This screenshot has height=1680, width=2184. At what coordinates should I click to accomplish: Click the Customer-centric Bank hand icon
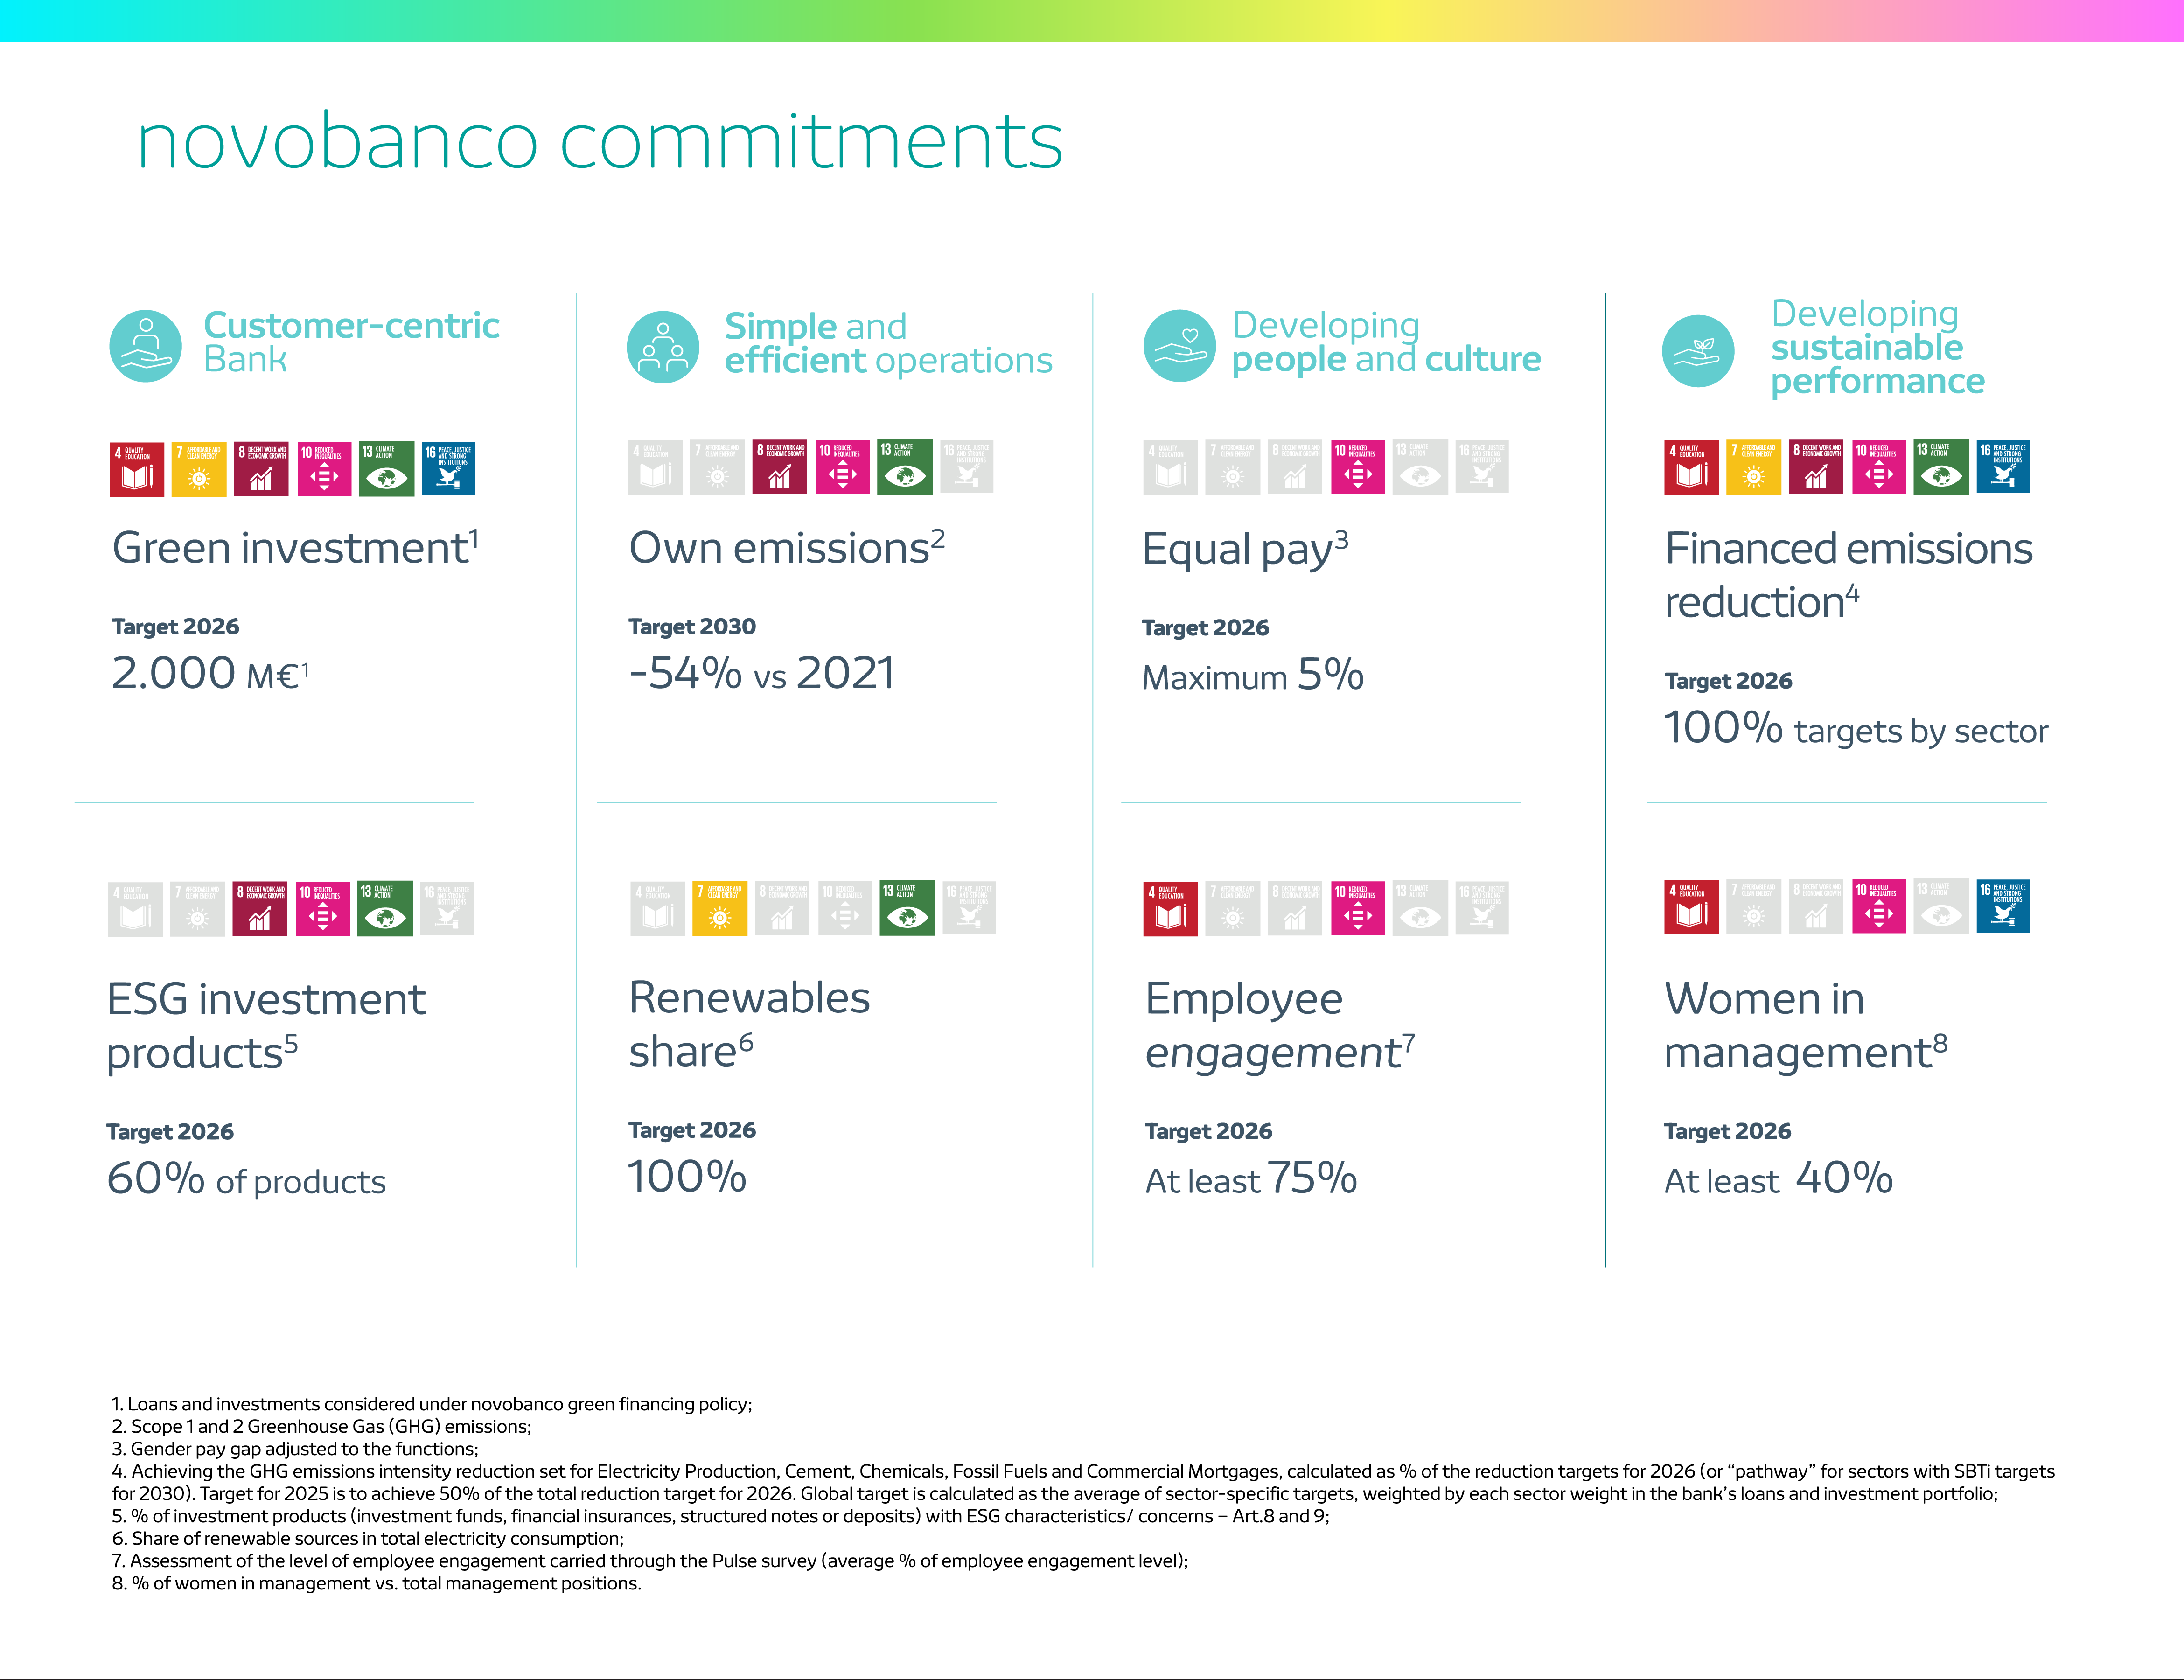146,346
